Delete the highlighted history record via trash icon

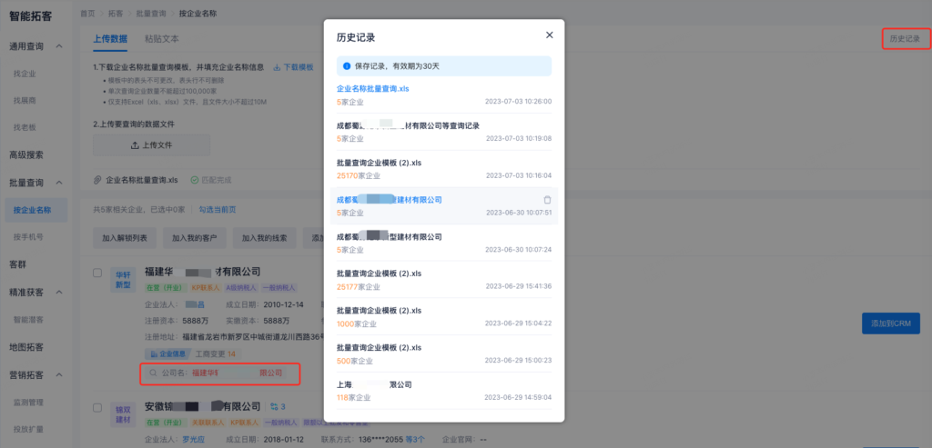[x=547, y=200]
